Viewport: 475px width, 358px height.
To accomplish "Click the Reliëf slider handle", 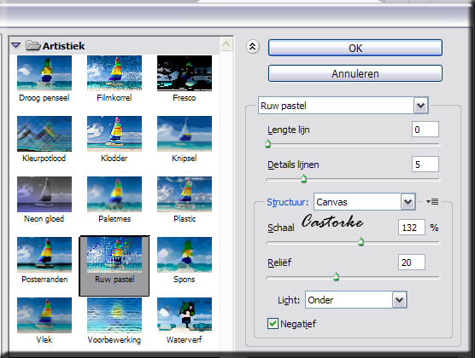I will (x=336, y=277).
